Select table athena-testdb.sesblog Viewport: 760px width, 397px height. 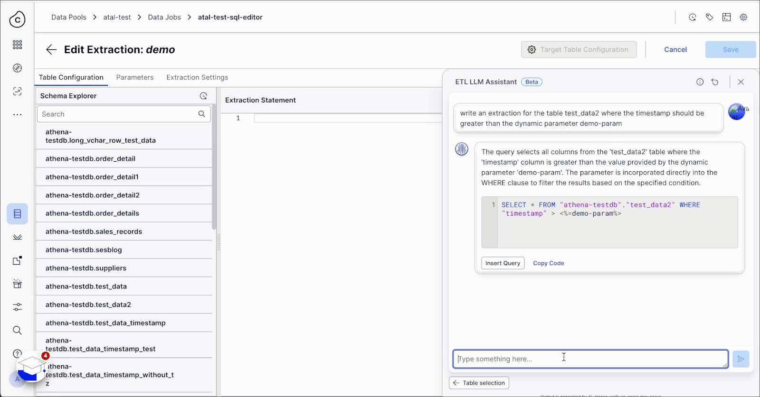tap(123, 250)
